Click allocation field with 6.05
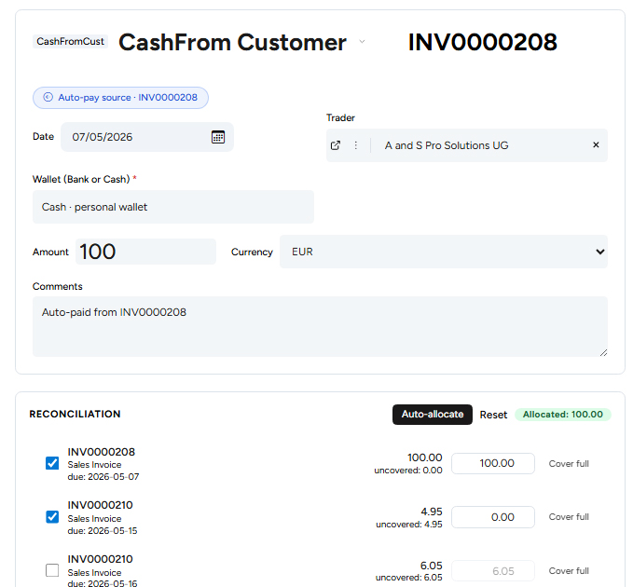The image size is (633, 587). [493, 571]
